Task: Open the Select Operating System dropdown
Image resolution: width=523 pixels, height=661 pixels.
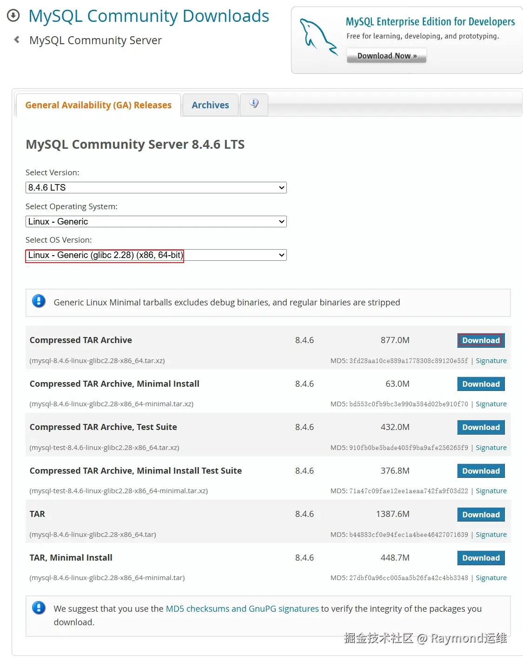Action: point(156,221)
